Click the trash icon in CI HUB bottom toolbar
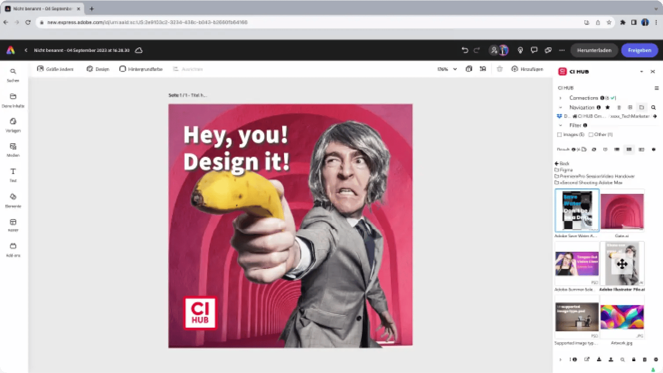This screenshot has width=663, height=373. (x=645, y=359)
